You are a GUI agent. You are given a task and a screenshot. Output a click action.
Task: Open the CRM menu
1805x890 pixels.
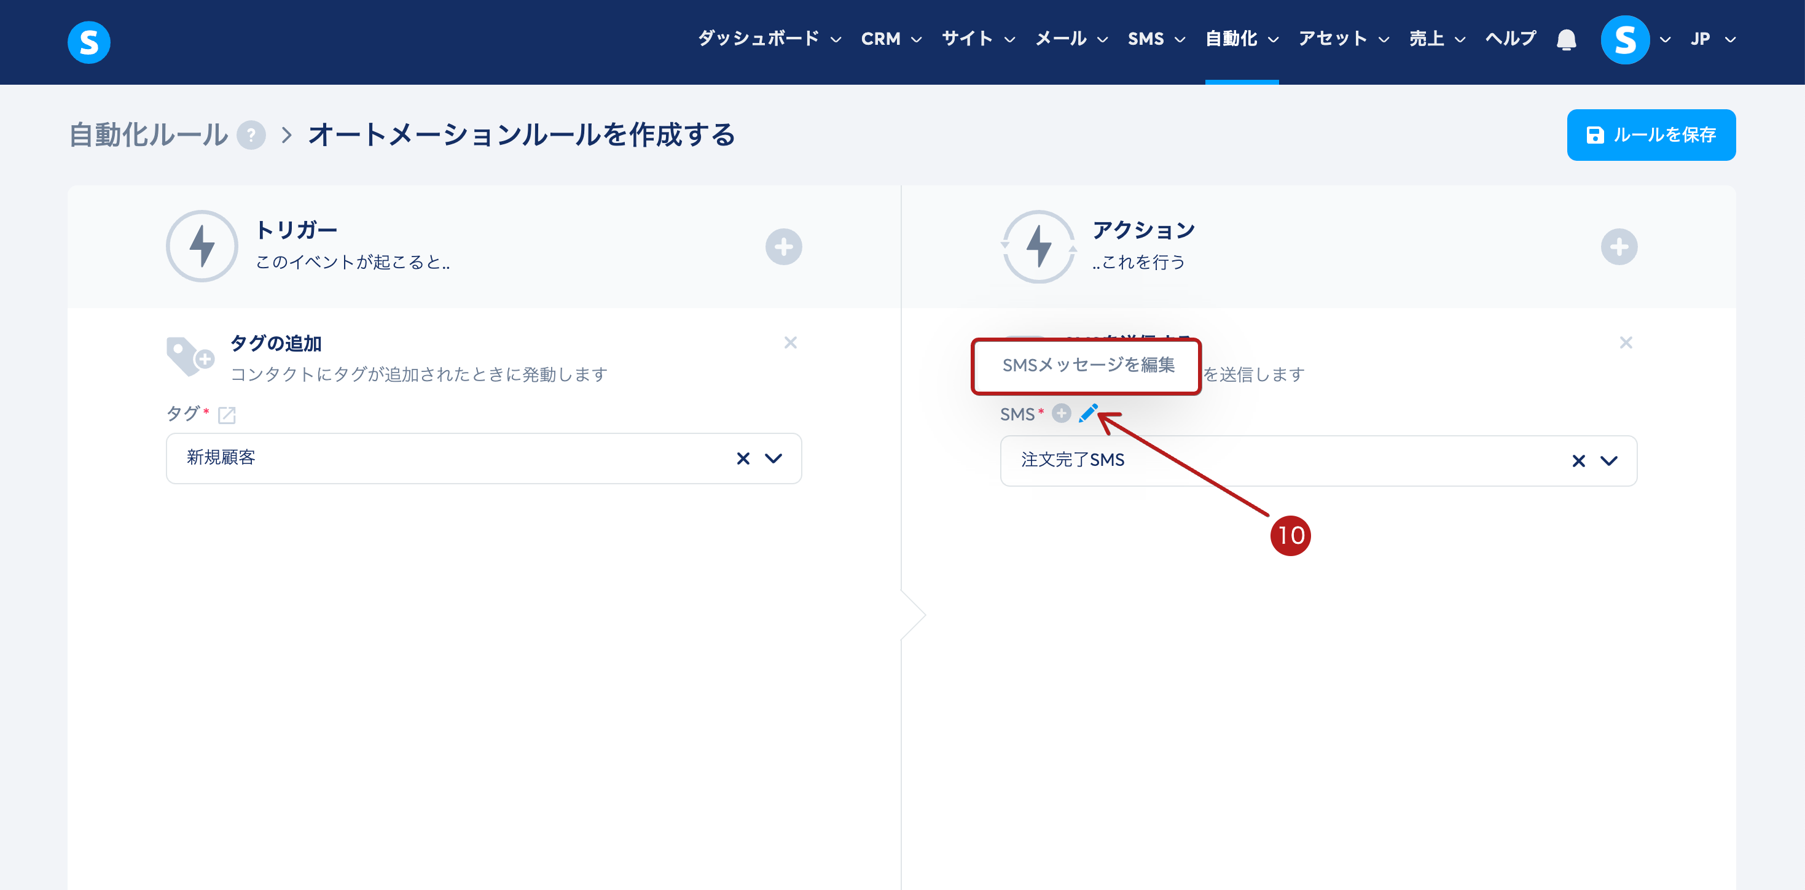(x=891, y=39)
